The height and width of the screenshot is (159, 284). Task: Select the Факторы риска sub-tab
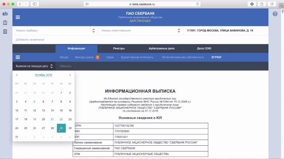point(84,57)
